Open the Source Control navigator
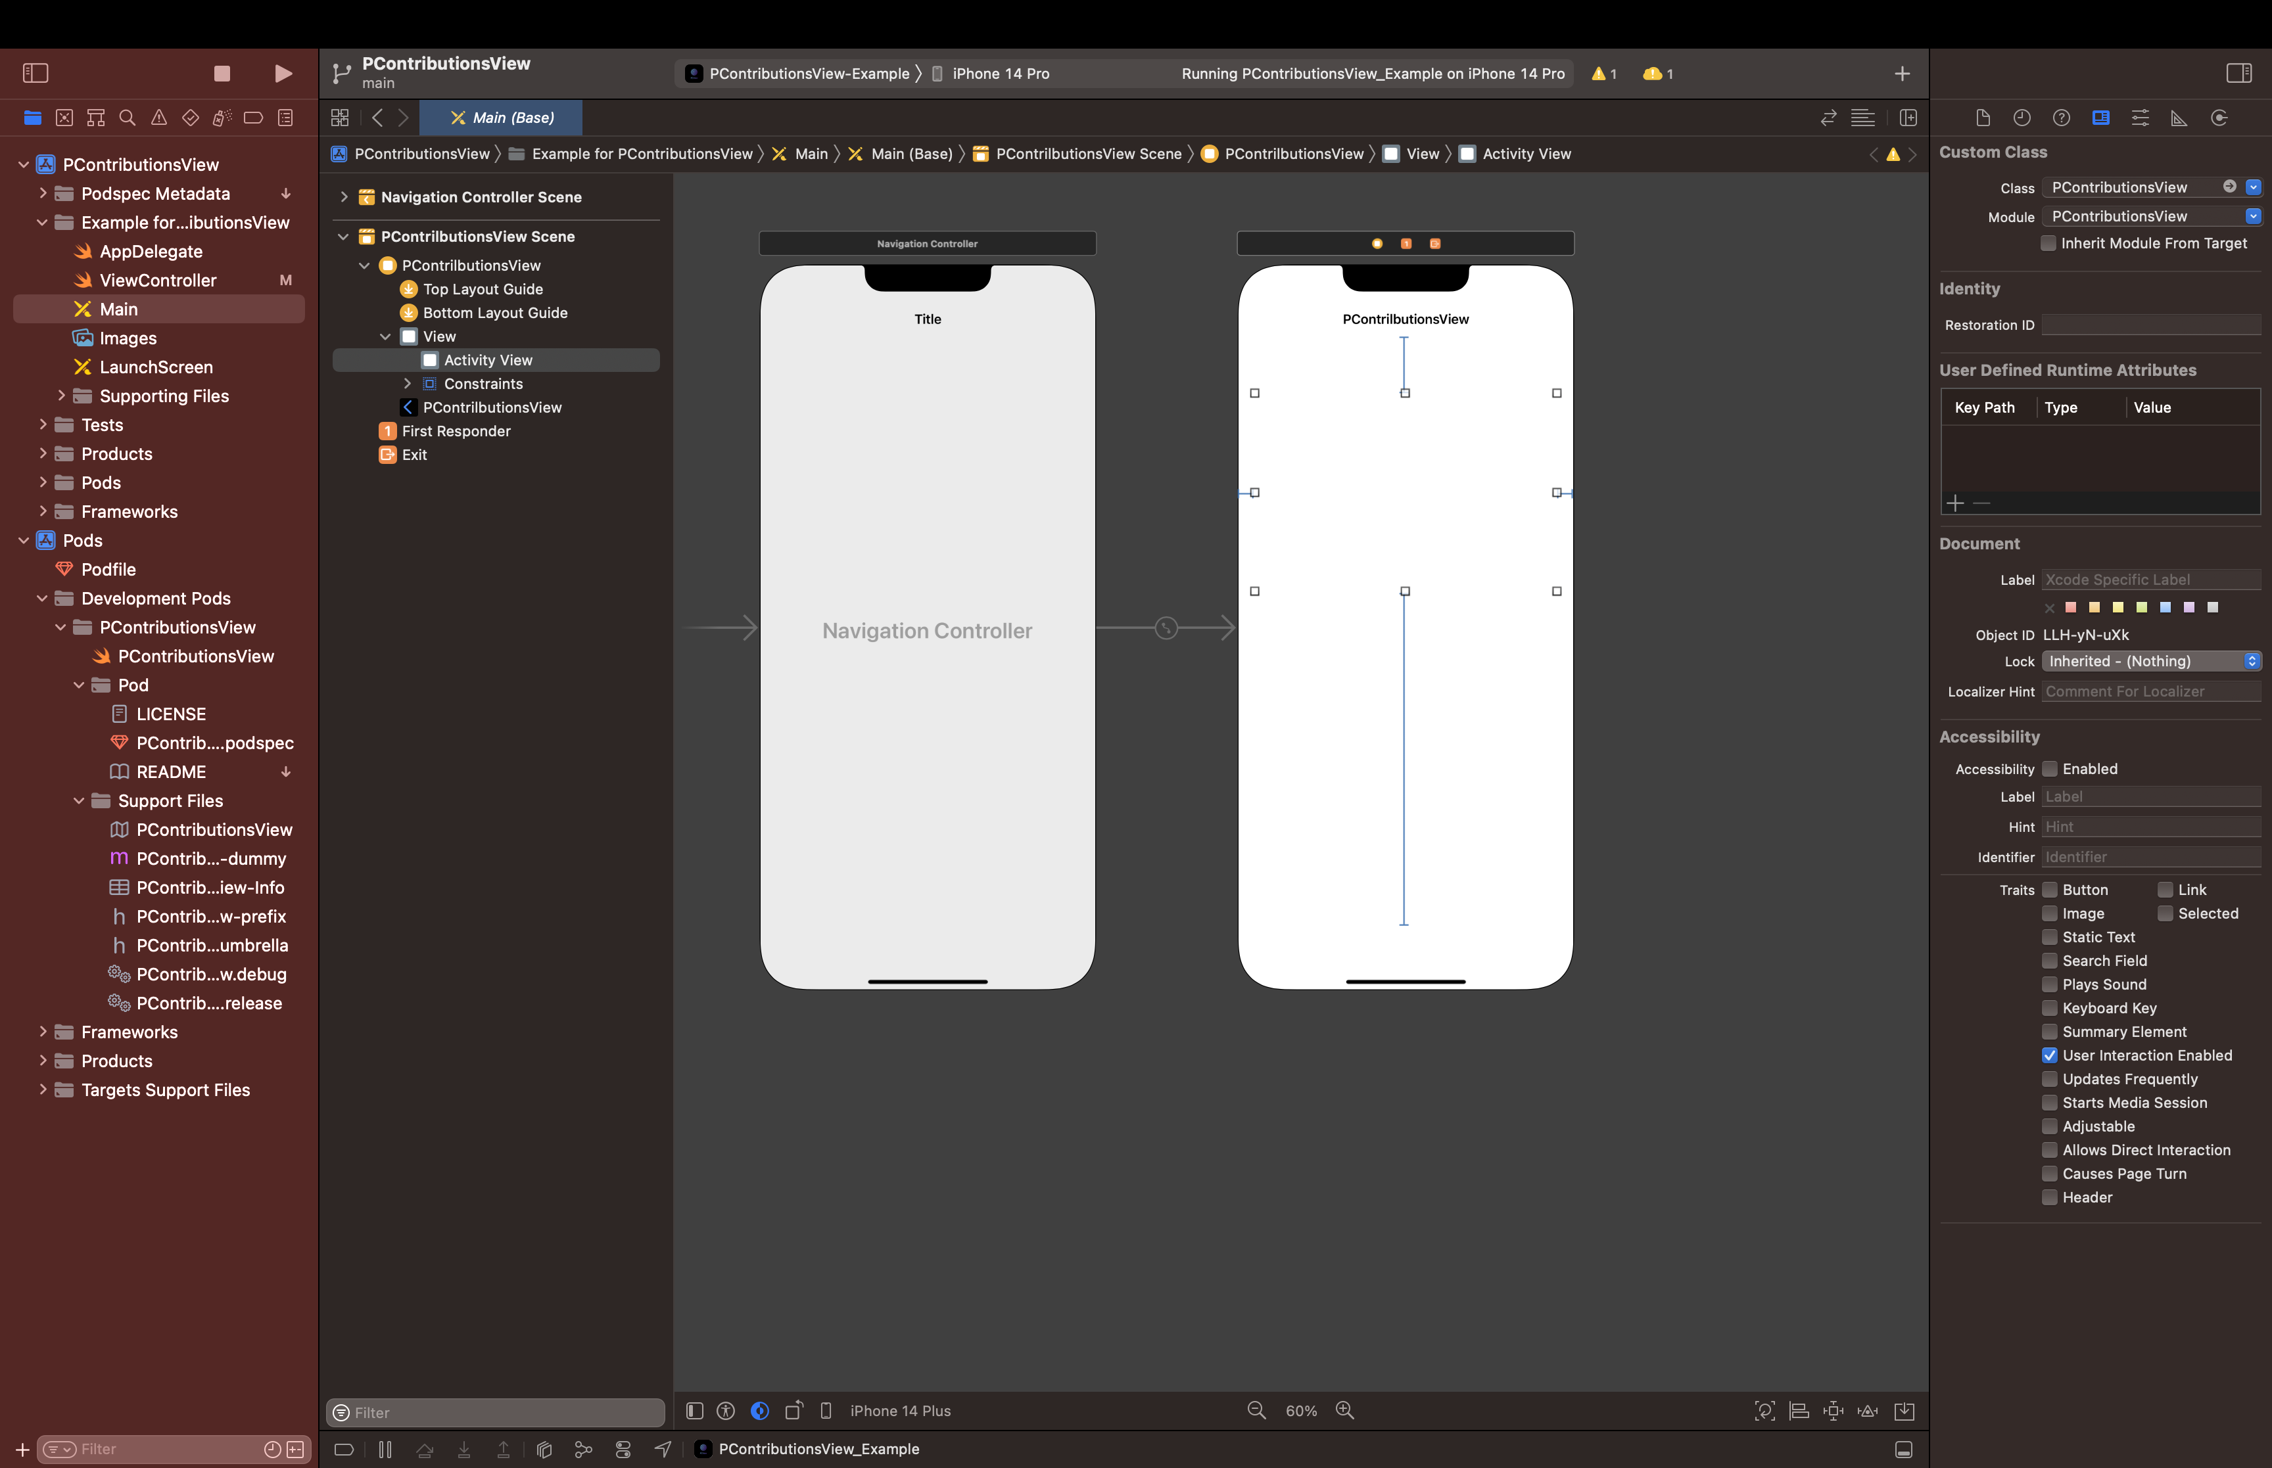This screenshot has width=2272, height=1468. pyautogui.click(x=64, y=118)
